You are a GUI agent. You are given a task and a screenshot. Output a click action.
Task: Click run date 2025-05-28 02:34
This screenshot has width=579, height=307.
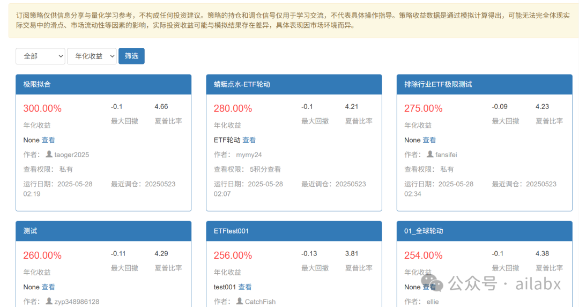pos(439,188)
